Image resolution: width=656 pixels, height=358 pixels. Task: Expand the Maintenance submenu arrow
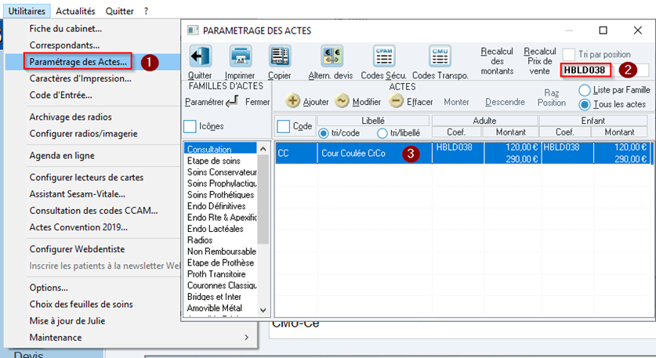coord(246,338)
